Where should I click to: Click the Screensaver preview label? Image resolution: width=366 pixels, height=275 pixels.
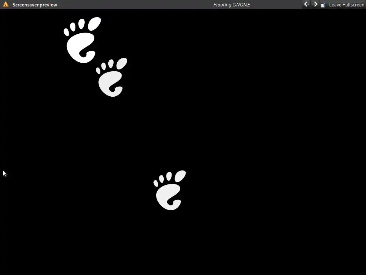click(x=35, y=5)
